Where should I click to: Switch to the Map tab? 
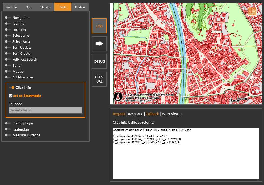point(28,7)
